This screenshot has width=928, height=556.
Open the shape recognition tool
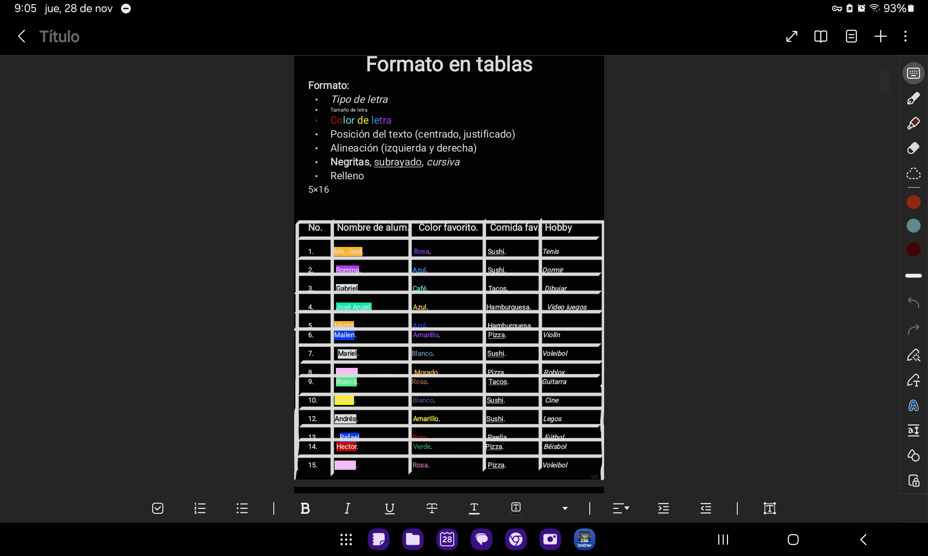(913, 455)
